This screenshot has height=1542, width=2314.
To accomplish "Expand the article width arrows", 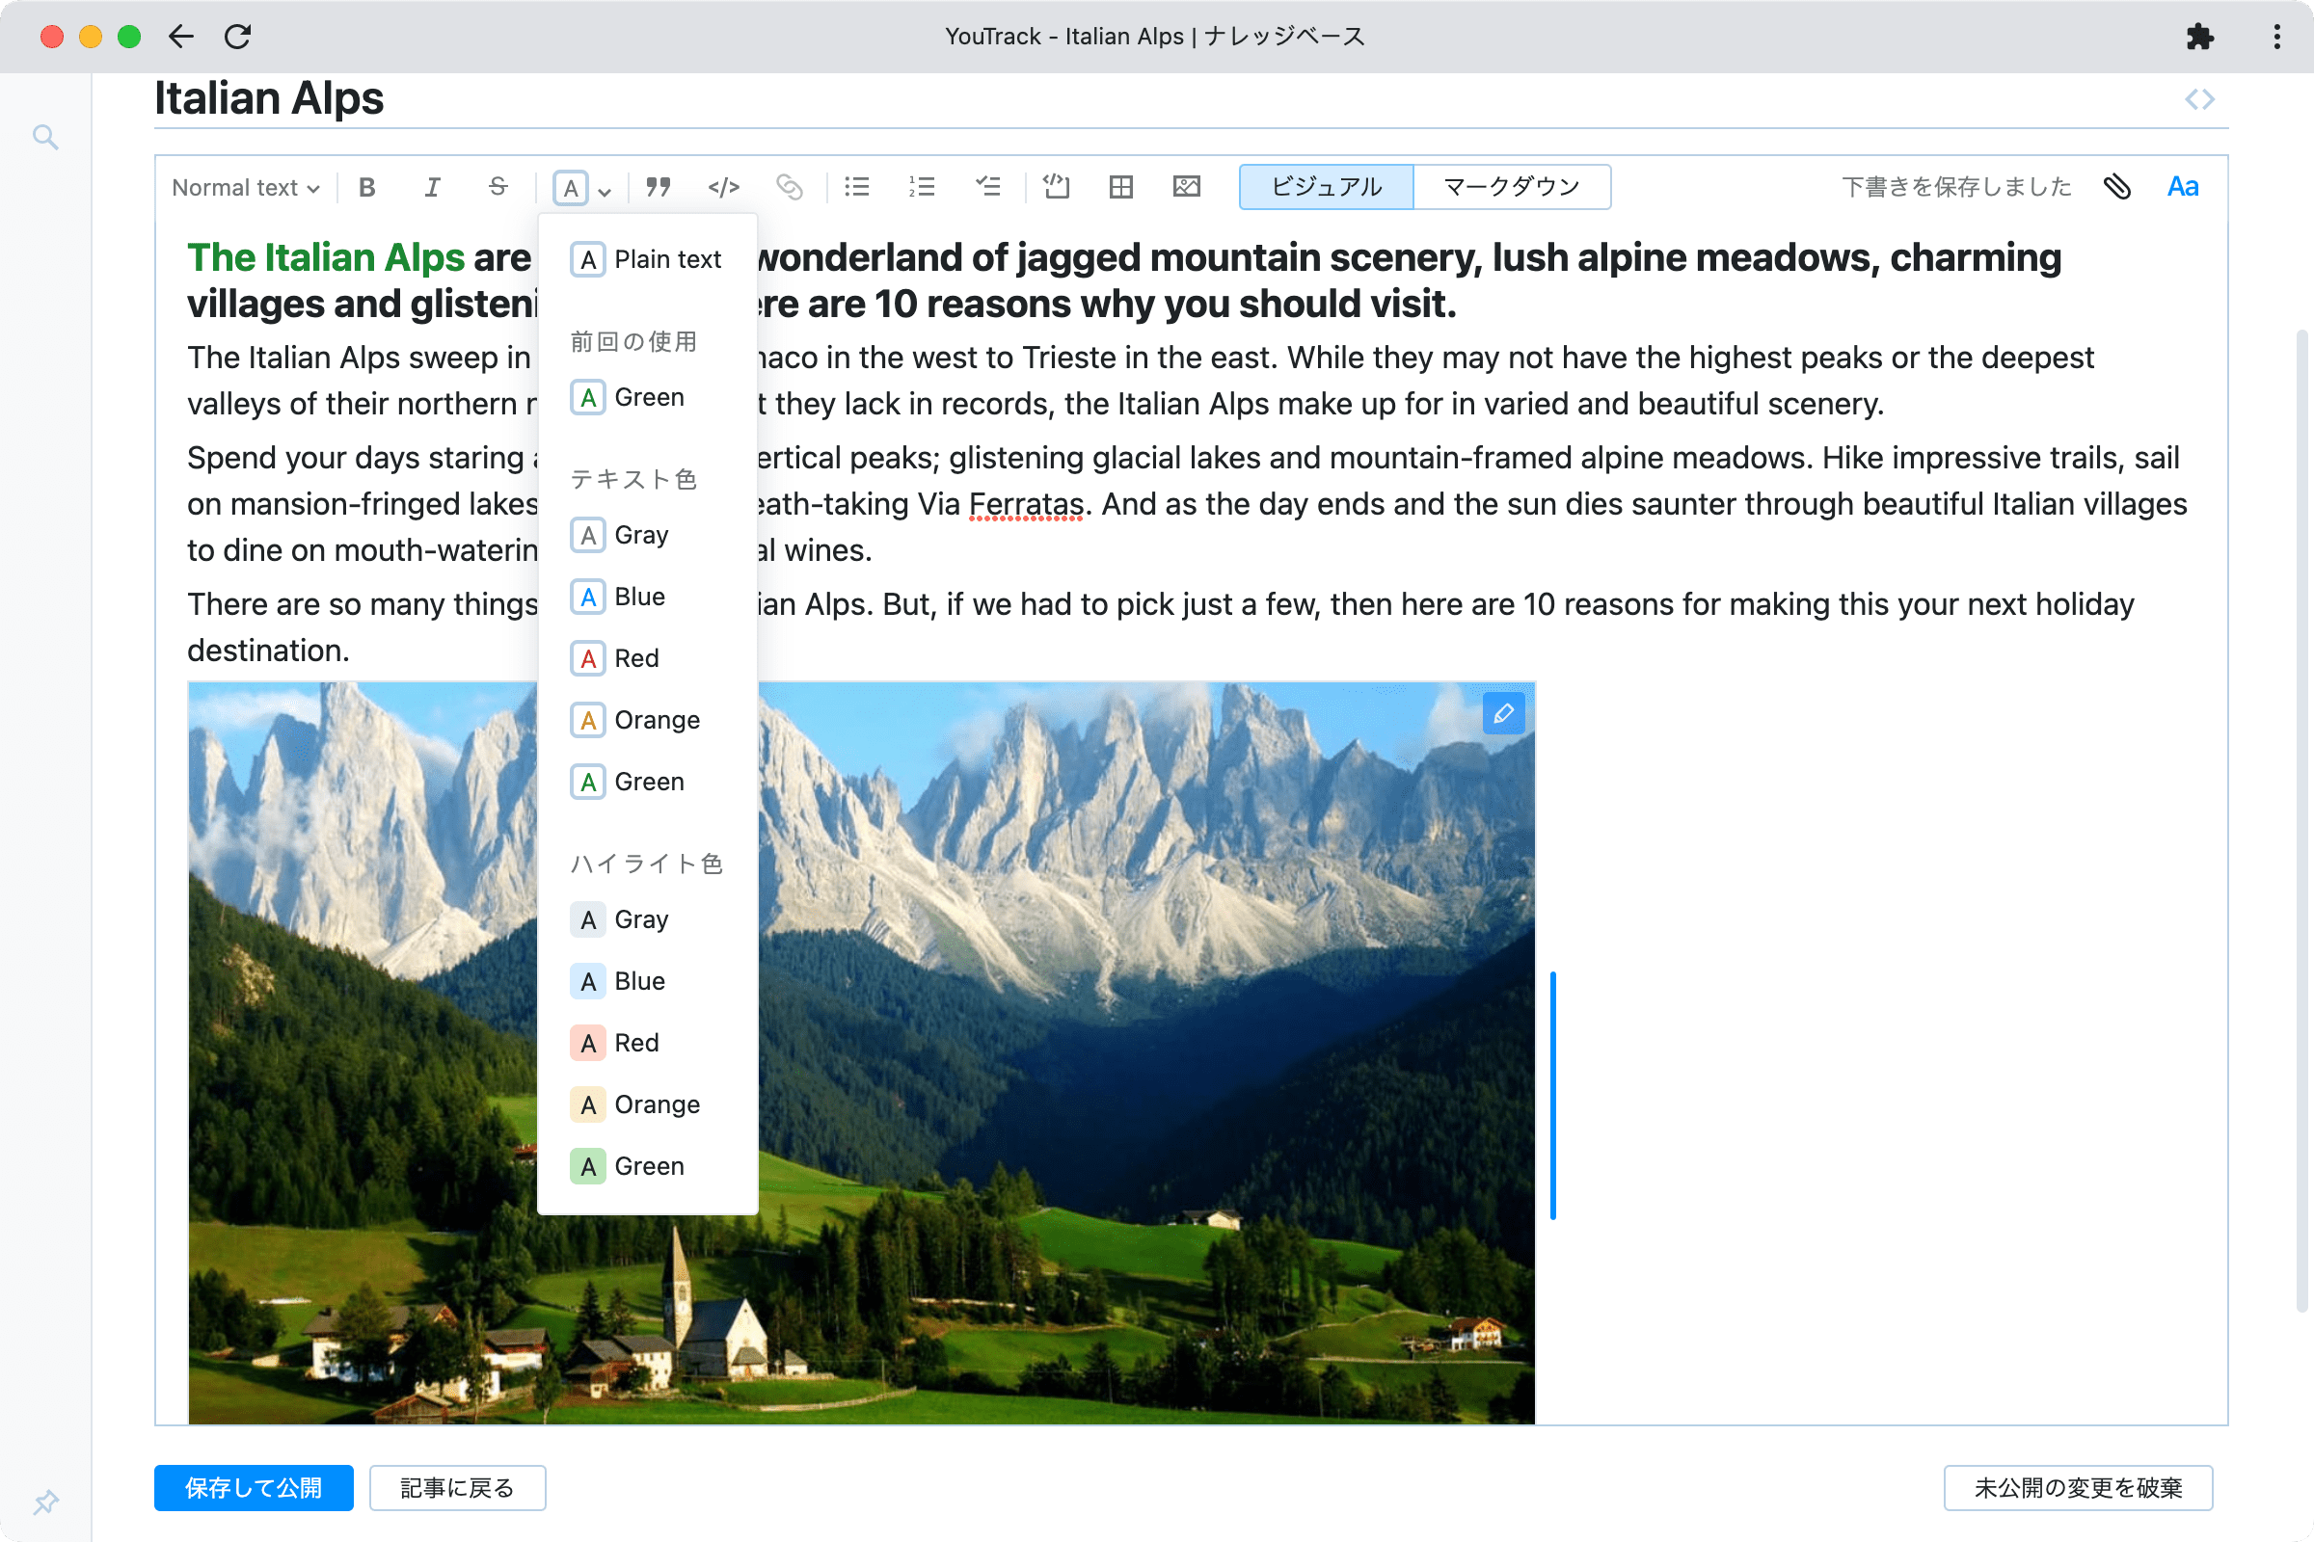I will pos(2199,99).
